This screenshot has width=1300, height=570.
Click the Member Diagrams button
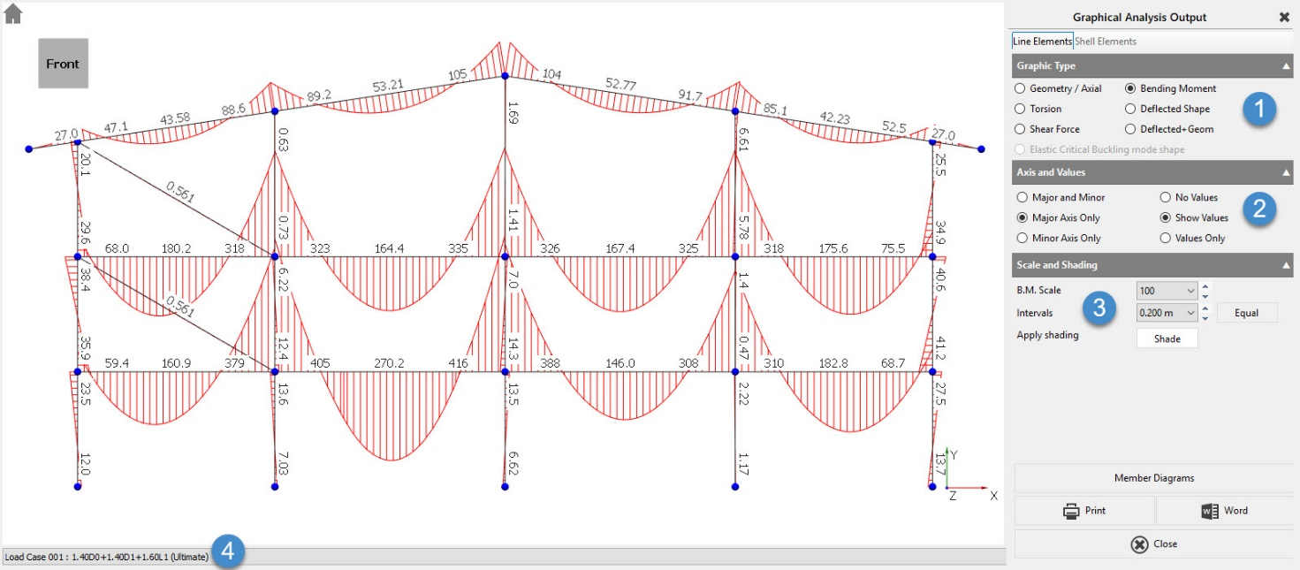pos(1153,478)
